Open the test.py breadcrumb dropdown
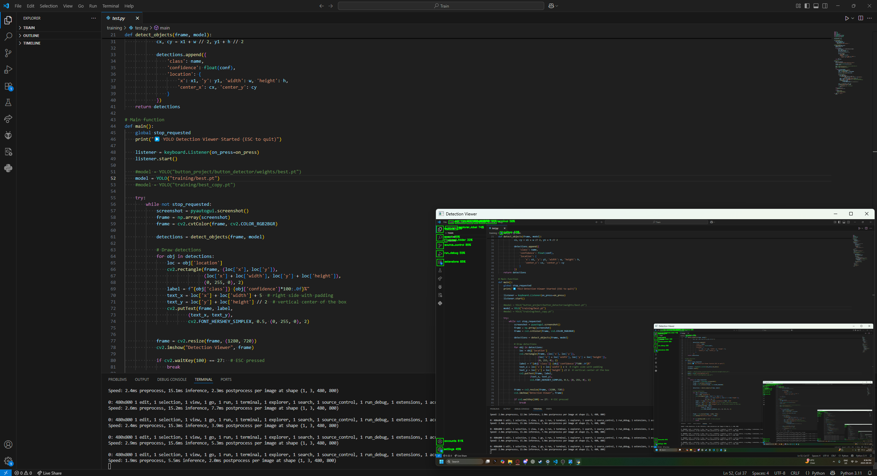This screenshot has height=476, width=877. point(138,28)
